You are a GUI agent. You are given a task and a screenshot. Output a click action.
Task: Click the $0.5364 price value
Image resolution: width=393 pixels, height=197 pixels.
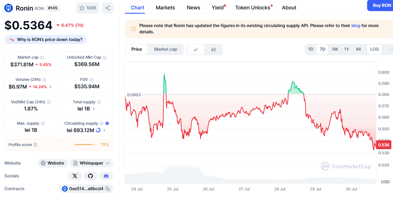(x=28, y=25)
